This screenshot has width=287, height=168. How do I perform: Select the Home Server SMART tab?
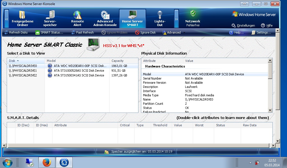[132, 19]
